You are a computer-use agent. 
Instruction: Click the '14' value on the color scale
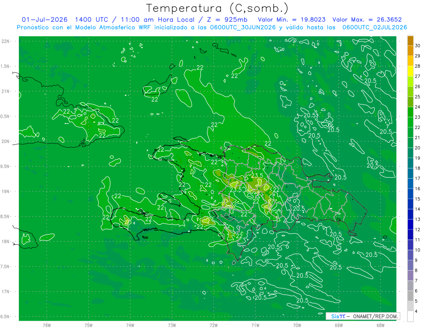tap(418, 209)
